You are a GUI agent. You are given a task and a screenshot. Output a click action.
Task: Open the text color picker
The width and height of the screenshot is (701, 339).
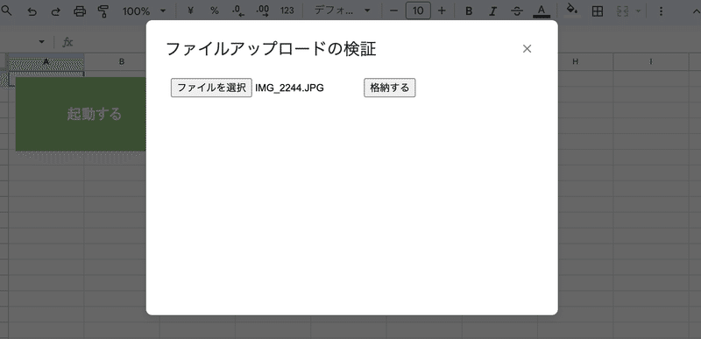pos(542,11)
